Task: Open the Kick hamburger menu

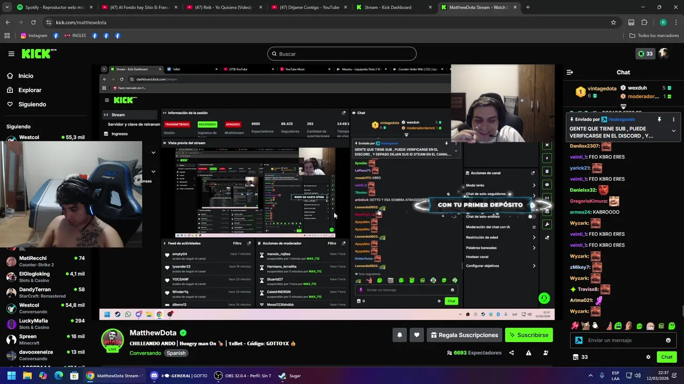Action: click(x=11, y=54)
